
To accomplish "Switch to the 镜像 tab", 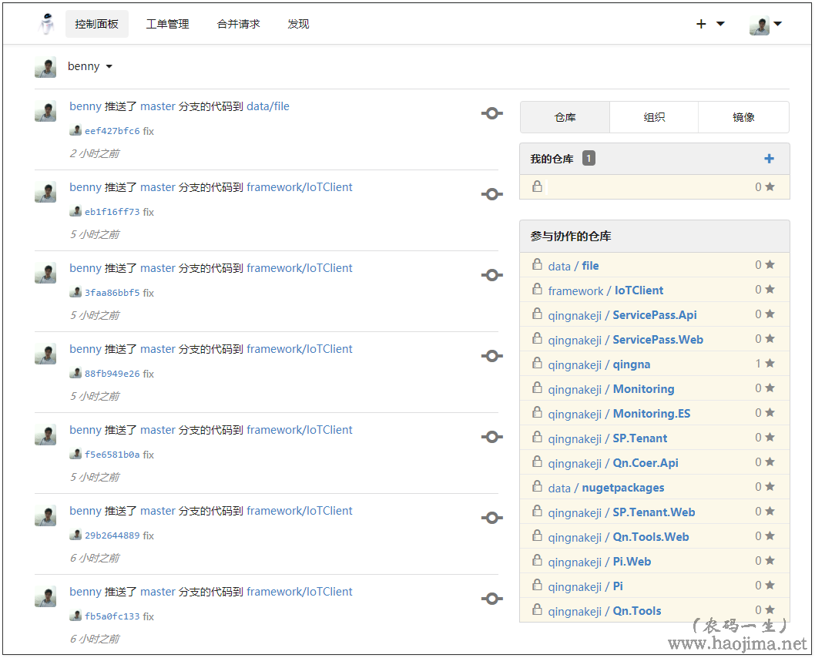I will [x=743, y=117].
